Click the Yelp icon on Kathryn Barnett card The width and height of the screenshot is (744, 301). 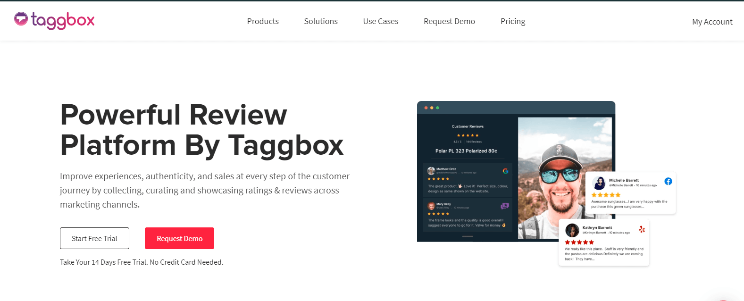(642, 229)
